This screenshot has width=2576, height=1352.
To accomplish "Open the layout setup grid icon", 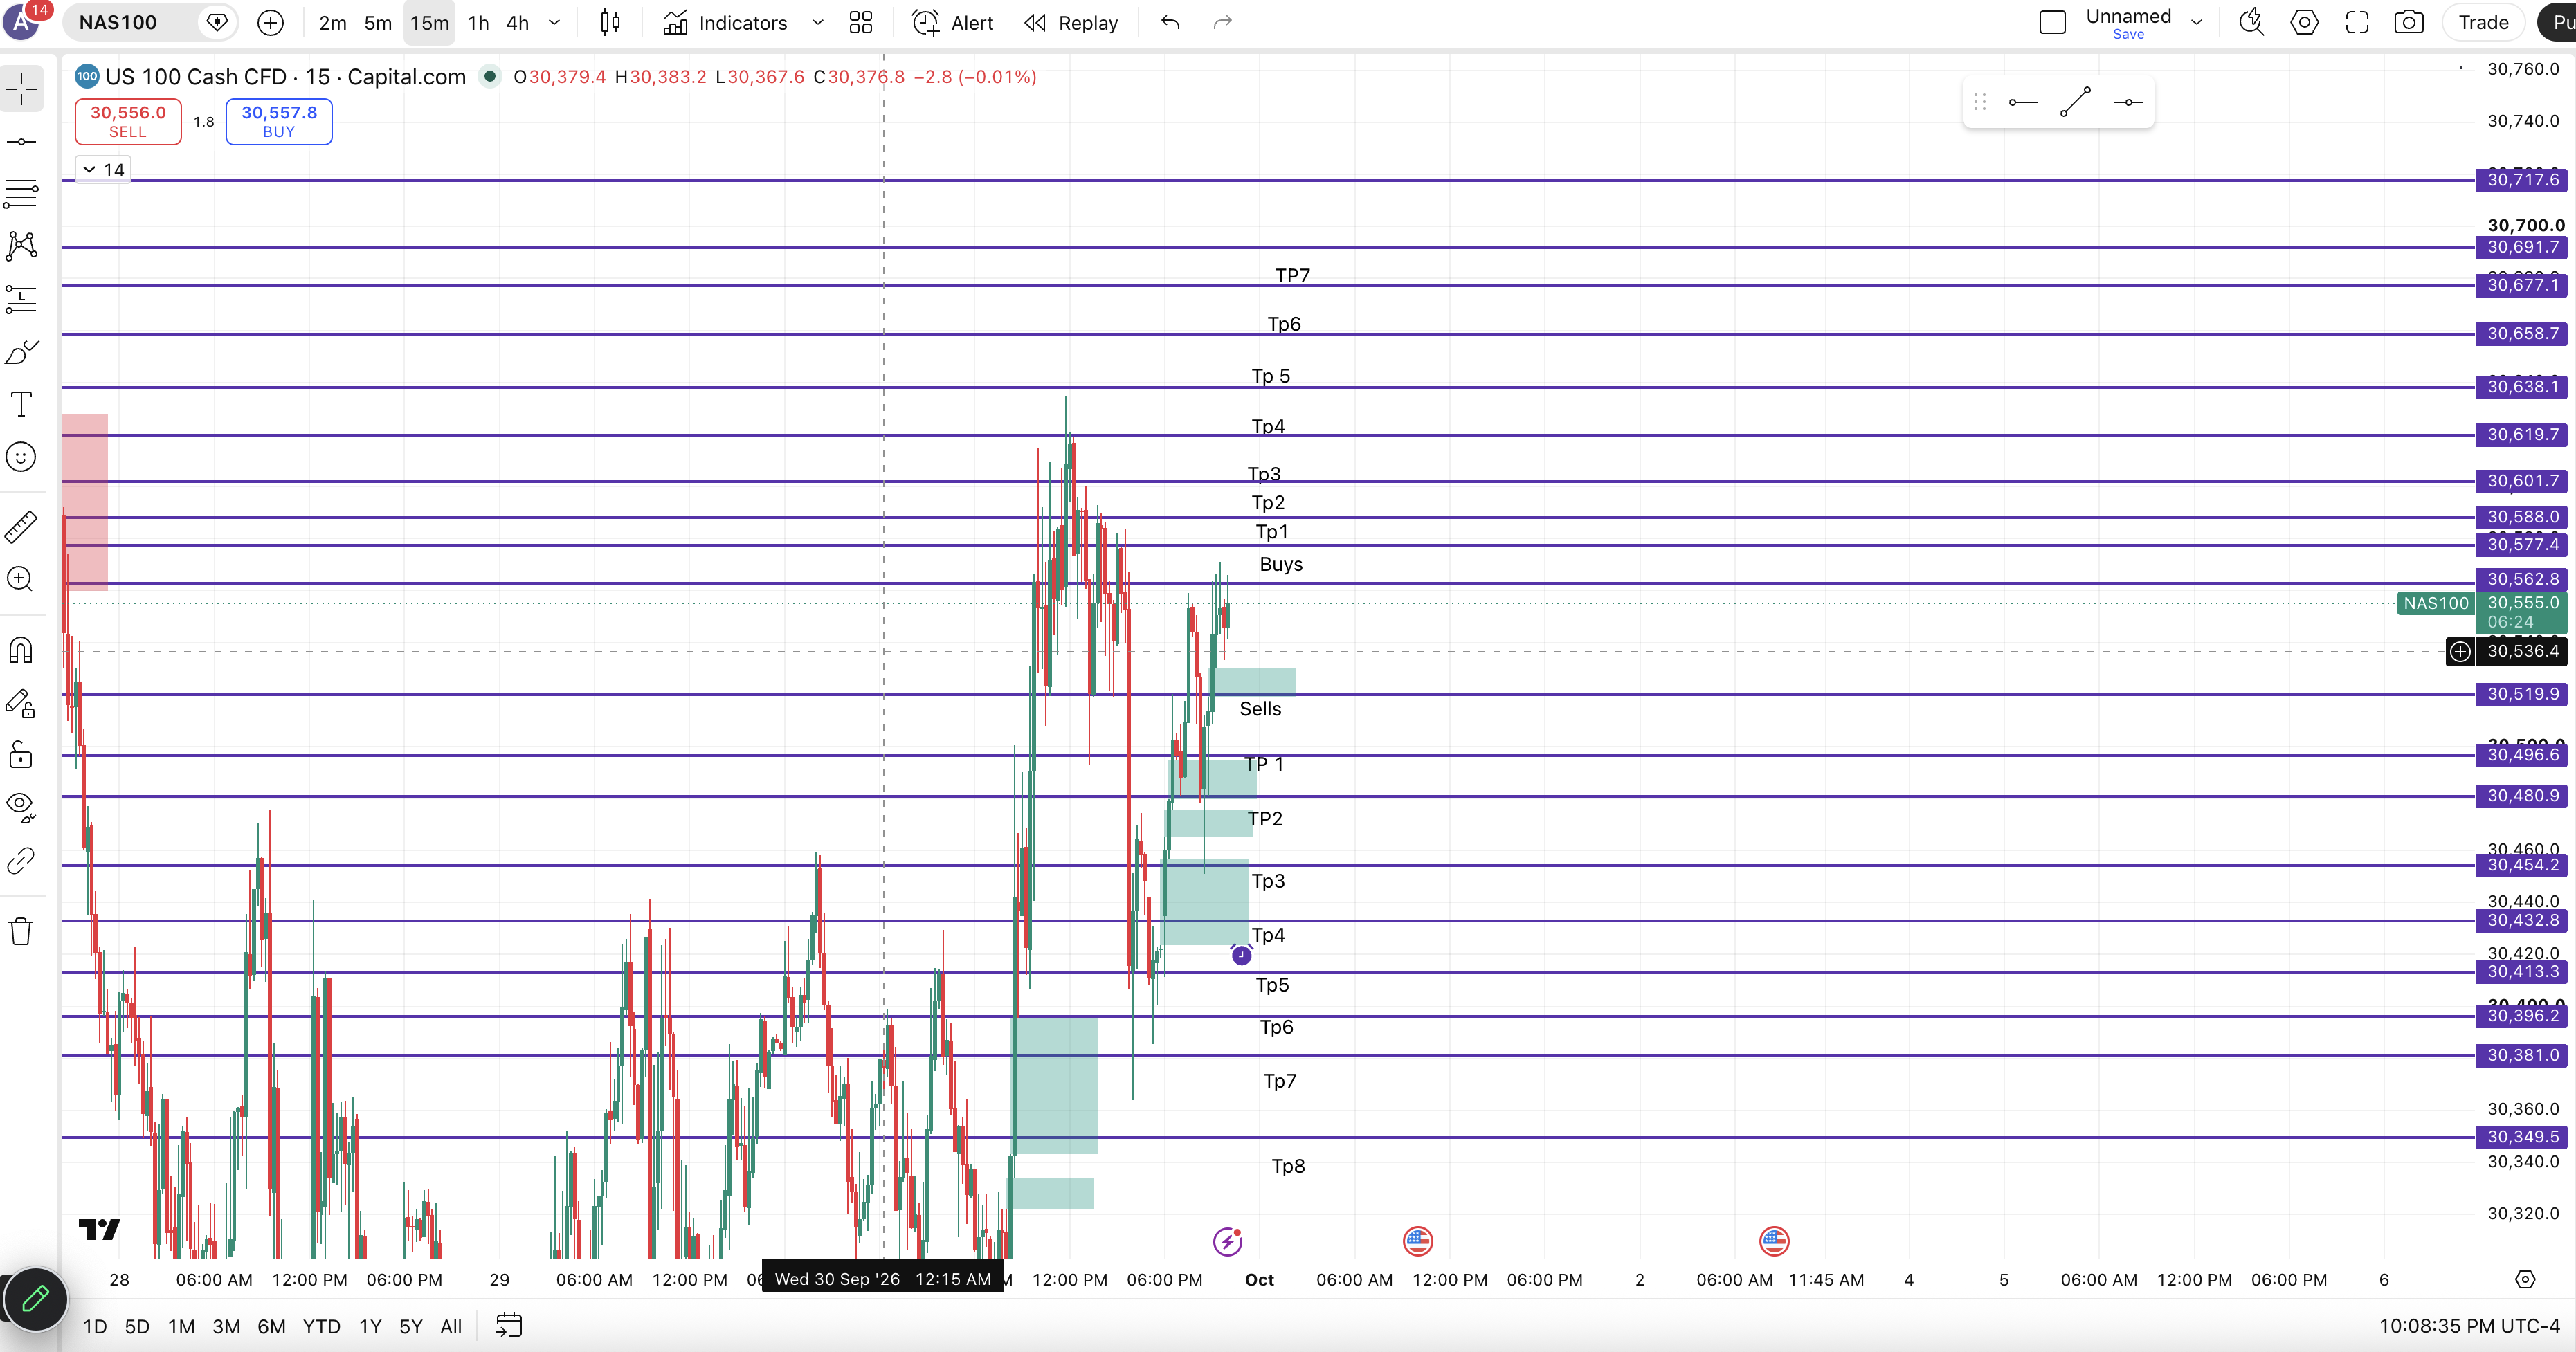I will point(860,22).
